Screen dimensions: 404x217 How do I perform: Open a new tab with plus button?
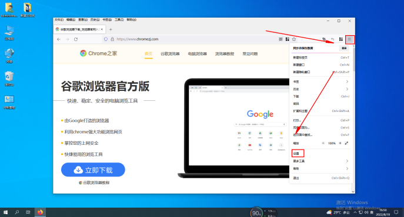coord(111,29)
